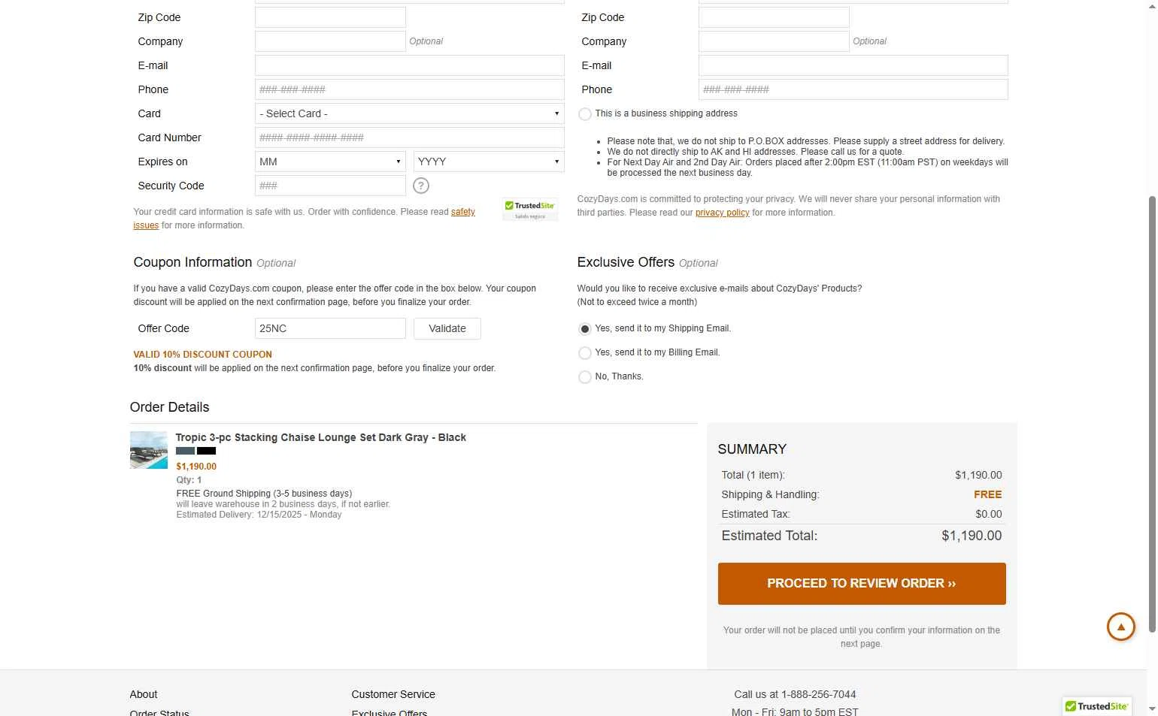Open the expiration month MM dropdown
Image resolution: width=1158 pixels, height=716 pixels.
(x=330, y=162)
